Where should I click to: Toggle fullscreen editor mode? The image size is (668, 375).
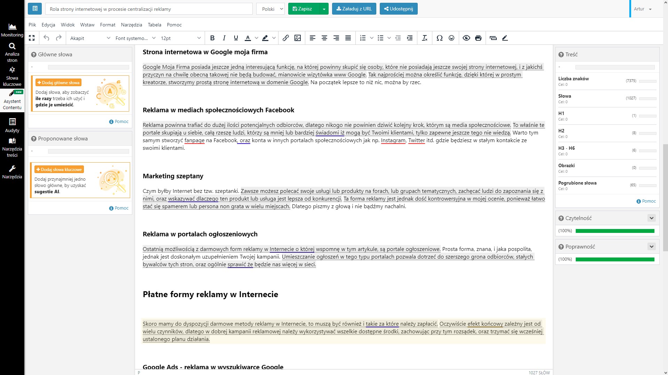32,38
